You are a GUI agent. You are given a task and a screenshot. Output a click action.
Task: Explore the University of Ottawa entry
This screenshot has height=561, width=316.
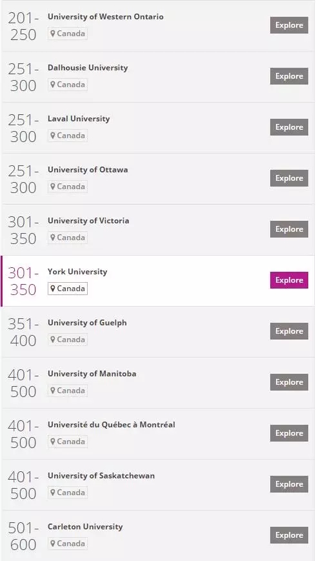coord(289,178)
